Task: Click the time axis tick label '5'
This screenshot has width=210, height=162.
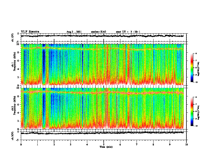Action: tap(104, 145)
